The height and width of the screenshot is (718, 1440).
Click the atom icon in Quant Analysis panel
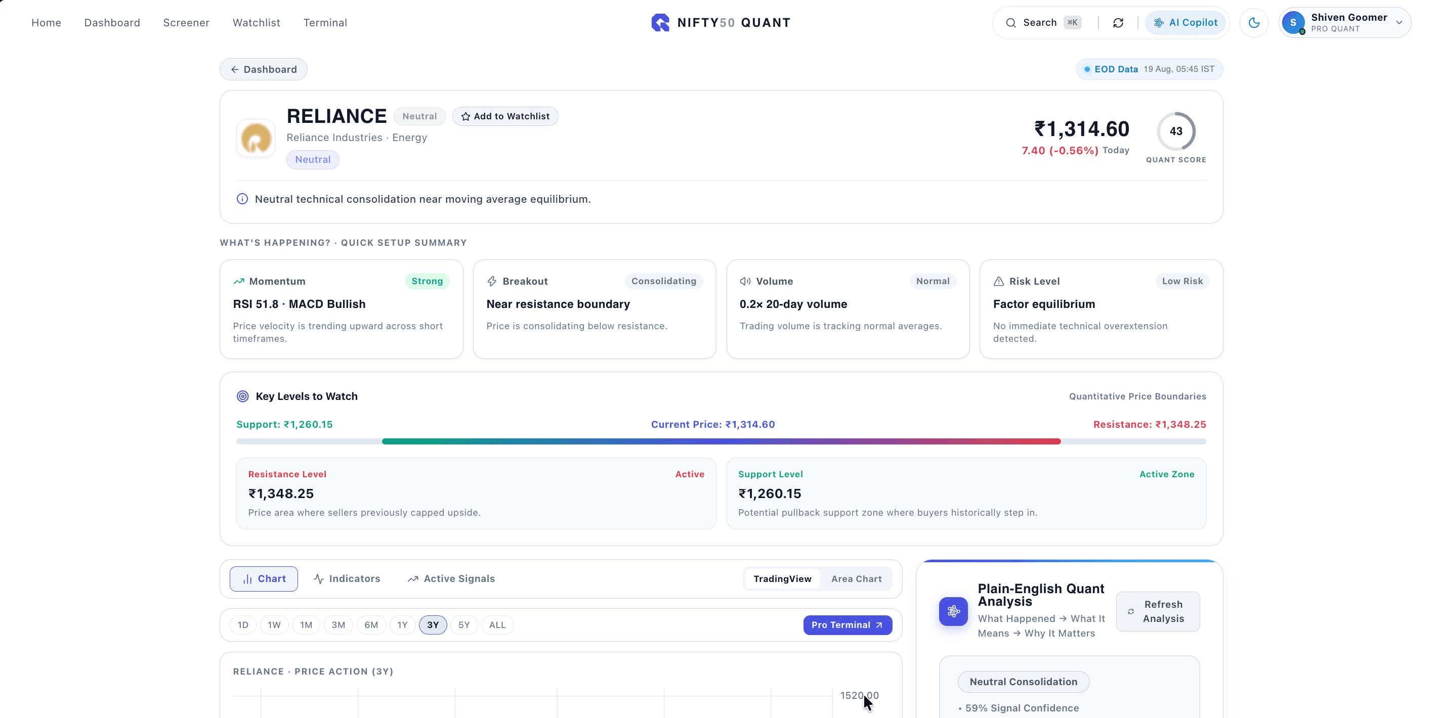coord(953,611)
